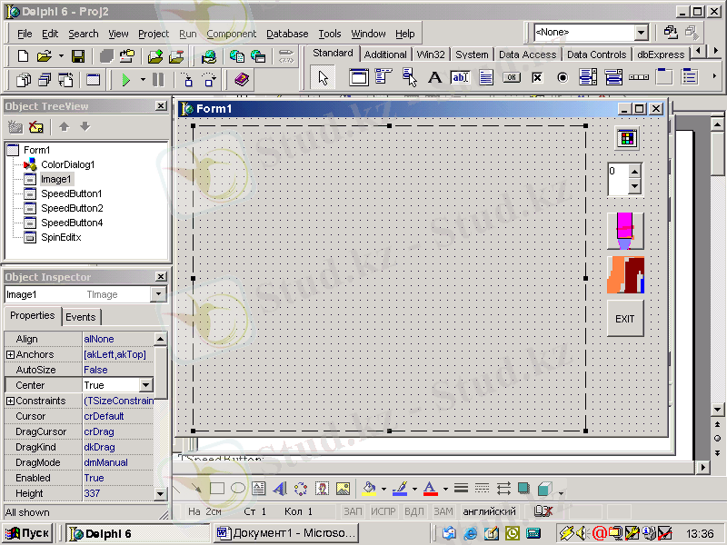Viewport: 727px width, 545px height.
Task: Select the arrow cursor tool in the palette
Action: tap(324, 77)
